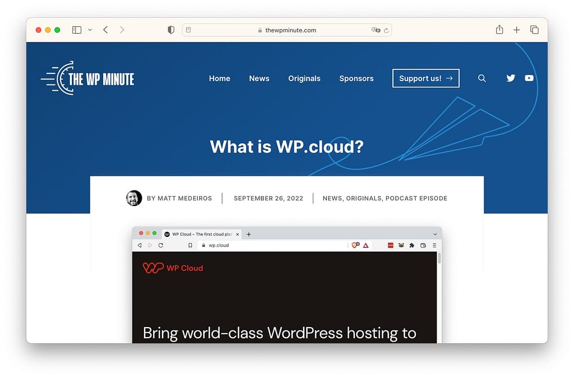The height and width of the screenshot is (378, 574).
Task: Open a new tab with plus icon
Action: pos(516,30)
